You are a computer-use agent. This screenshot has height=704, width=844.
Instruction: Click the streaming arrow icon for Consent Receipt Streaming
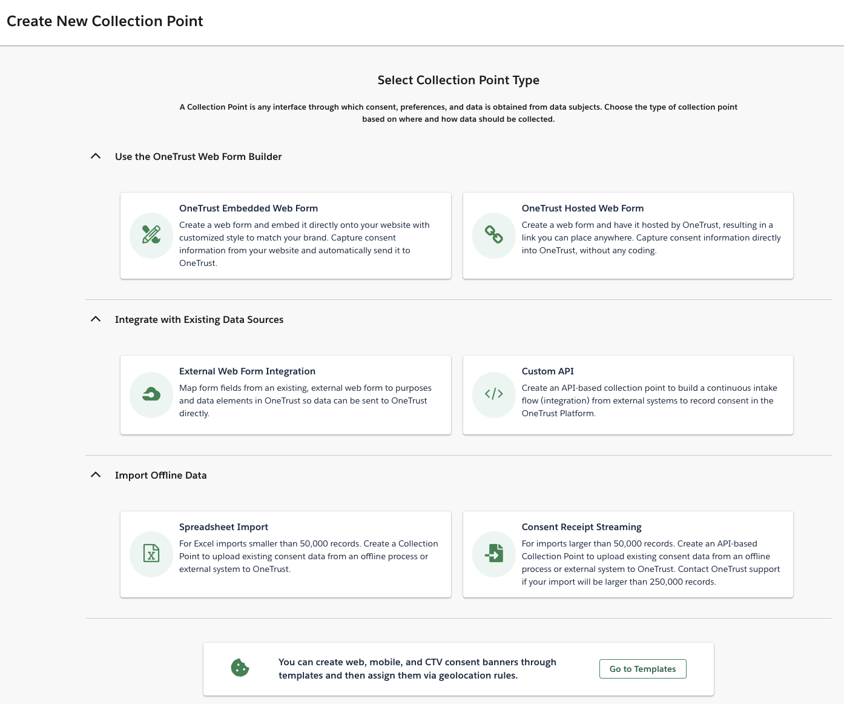coord(493,554)
